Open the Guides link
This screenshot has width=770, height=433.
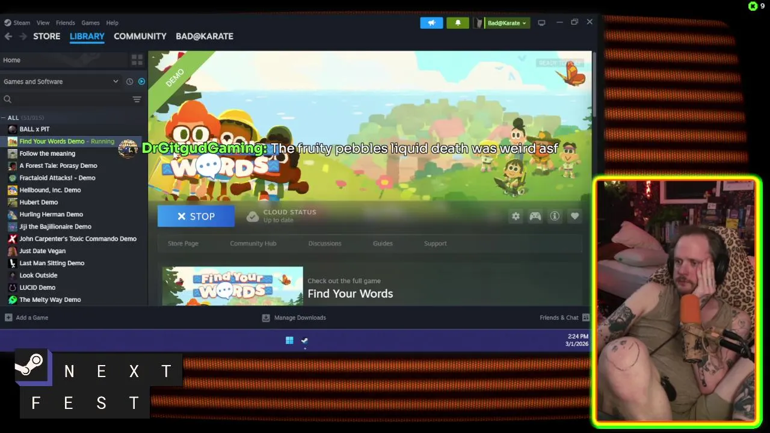tap(383, 244)
